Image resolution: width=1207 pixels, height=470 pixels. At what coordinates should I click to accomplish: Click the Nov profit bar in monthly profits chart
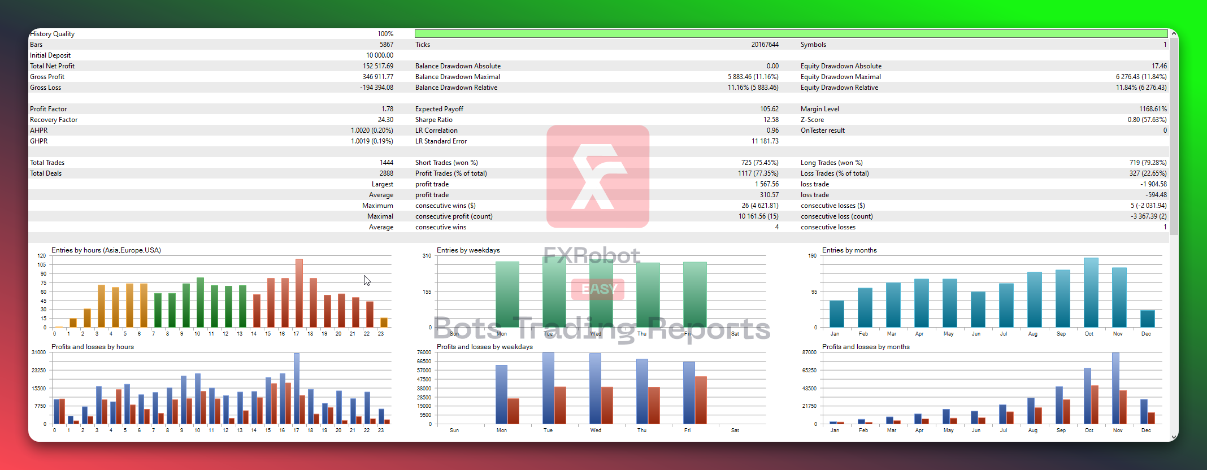click(x=1115, y=388)
